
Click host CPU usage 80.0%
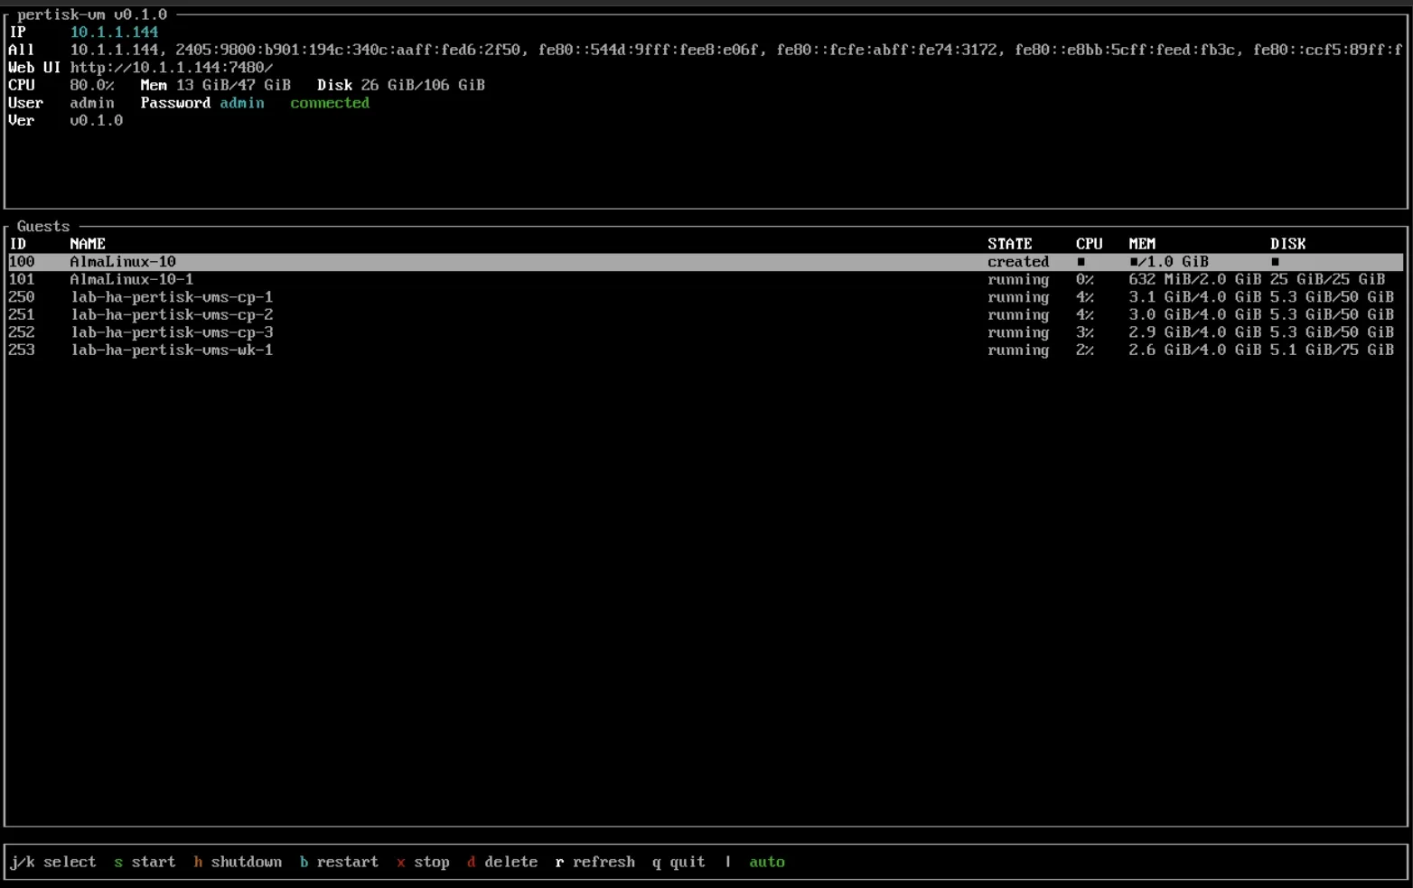92,85
